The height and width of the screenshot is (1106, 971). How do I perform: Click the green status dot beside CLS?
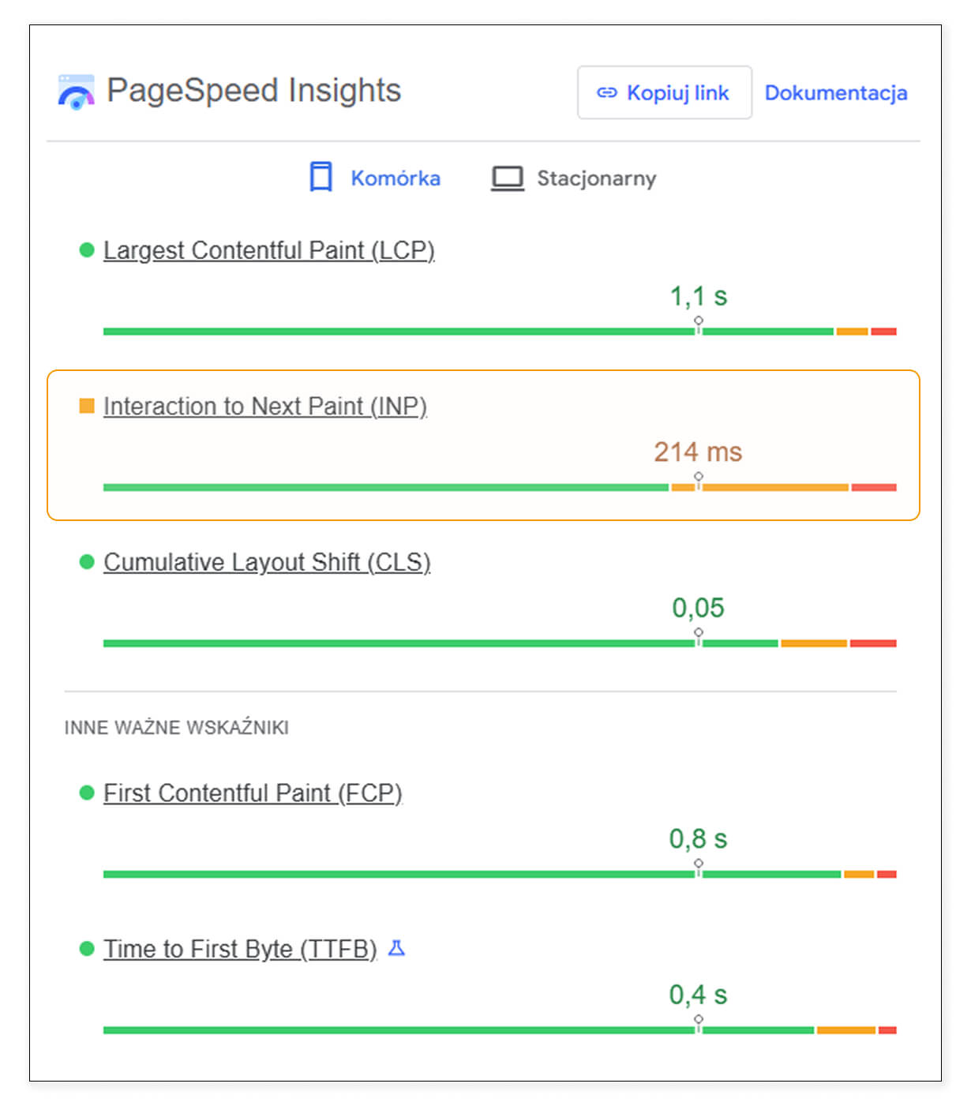coord(87,561)
